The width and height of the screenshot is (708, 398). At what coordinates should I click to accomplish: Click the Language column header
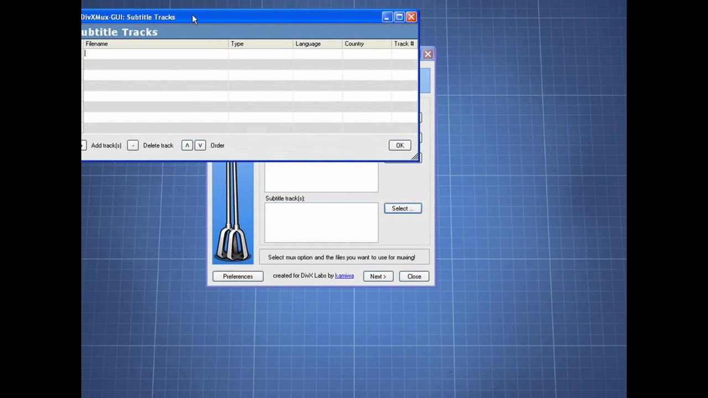pos(318,44)
